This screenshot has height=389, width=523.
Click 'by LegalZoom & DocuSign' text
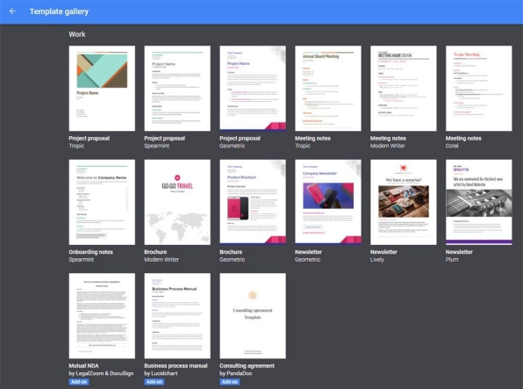point(101,373)
